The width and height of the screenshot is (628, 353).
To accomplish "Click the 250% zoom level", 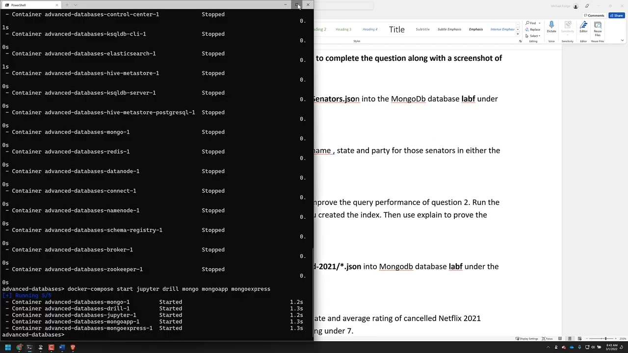I will pos(623,339).
